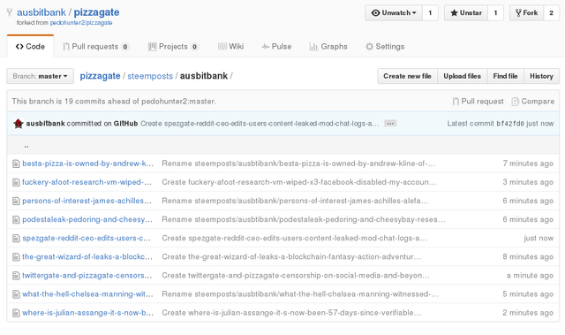Click '2 minutes ago' timestamp
The width and height of the screenshot is (565, 335).
pos(528,313)
